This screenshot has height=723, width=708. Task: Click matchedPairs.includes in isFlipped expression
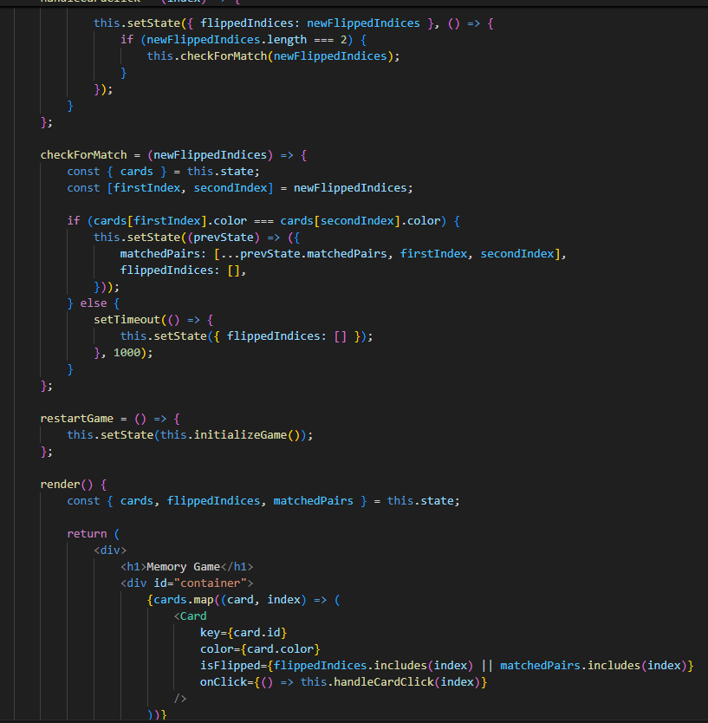570,666
